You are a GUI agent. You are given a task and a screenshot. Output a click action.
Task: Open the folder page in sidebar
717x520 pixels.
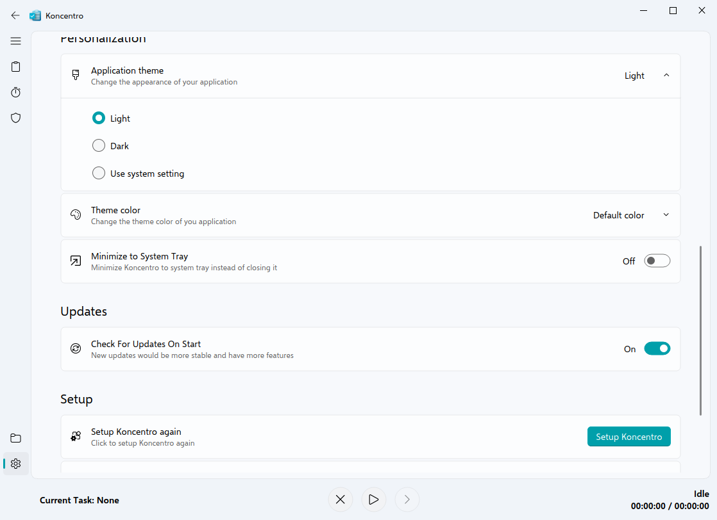click(x=16, y=438)
